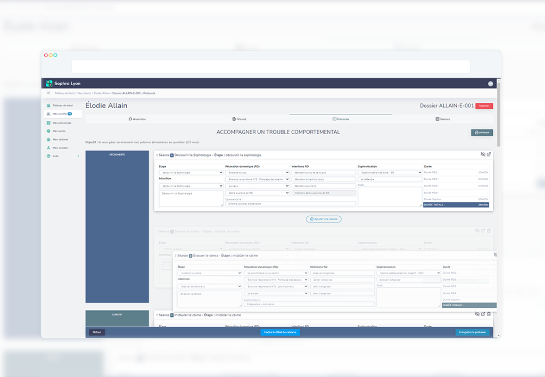Delete the Instaurer le calme session via trash icon
Viewport: 545px width, 377px height.
click(489, 314)
